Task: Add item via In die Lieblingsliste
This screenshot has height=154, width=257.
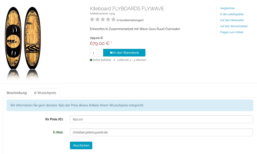Action: [x=232, y=14]
